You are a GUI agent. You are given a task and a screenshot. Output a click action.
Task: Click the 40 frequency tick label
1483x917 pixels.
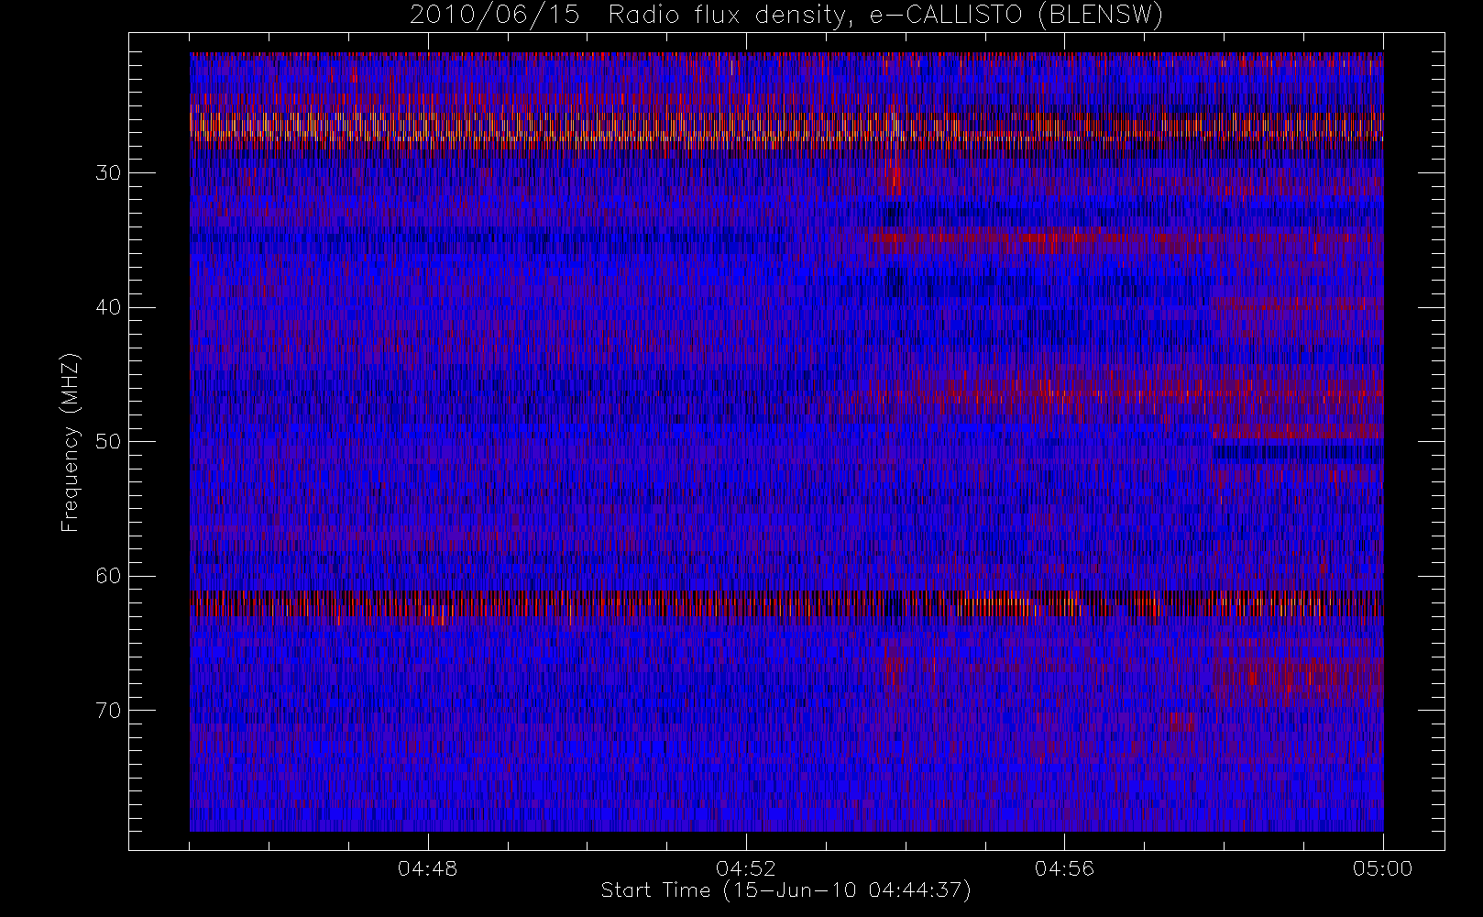108,307
